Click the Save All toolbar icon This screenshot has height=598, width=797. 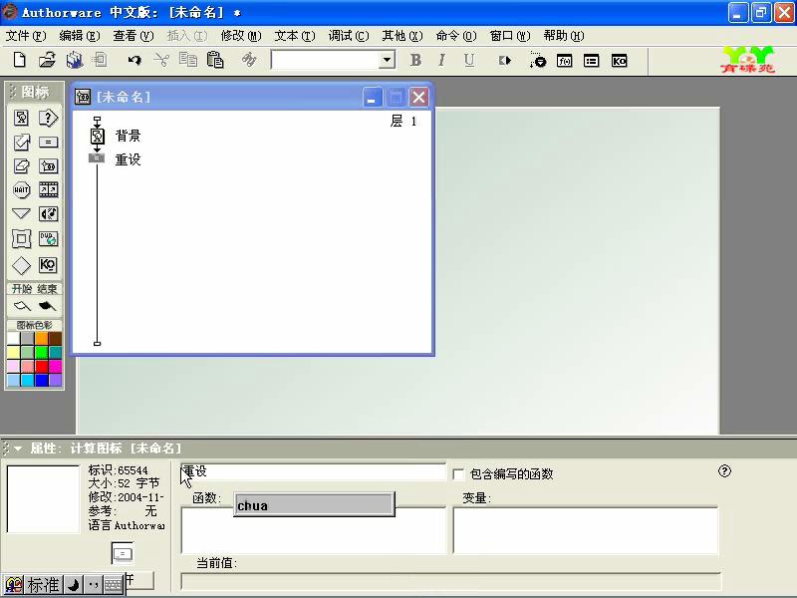pos(75,60)
